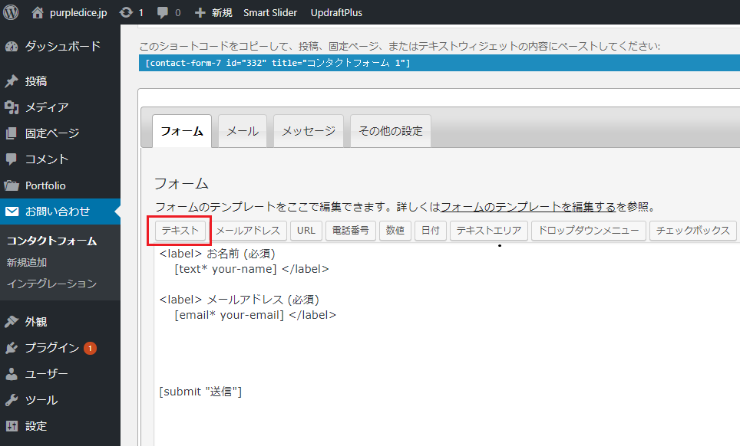The height and width of the screenshot is (446, 740).
Task: Insert a テキストエリア tag
Action: tap(489, 231)
